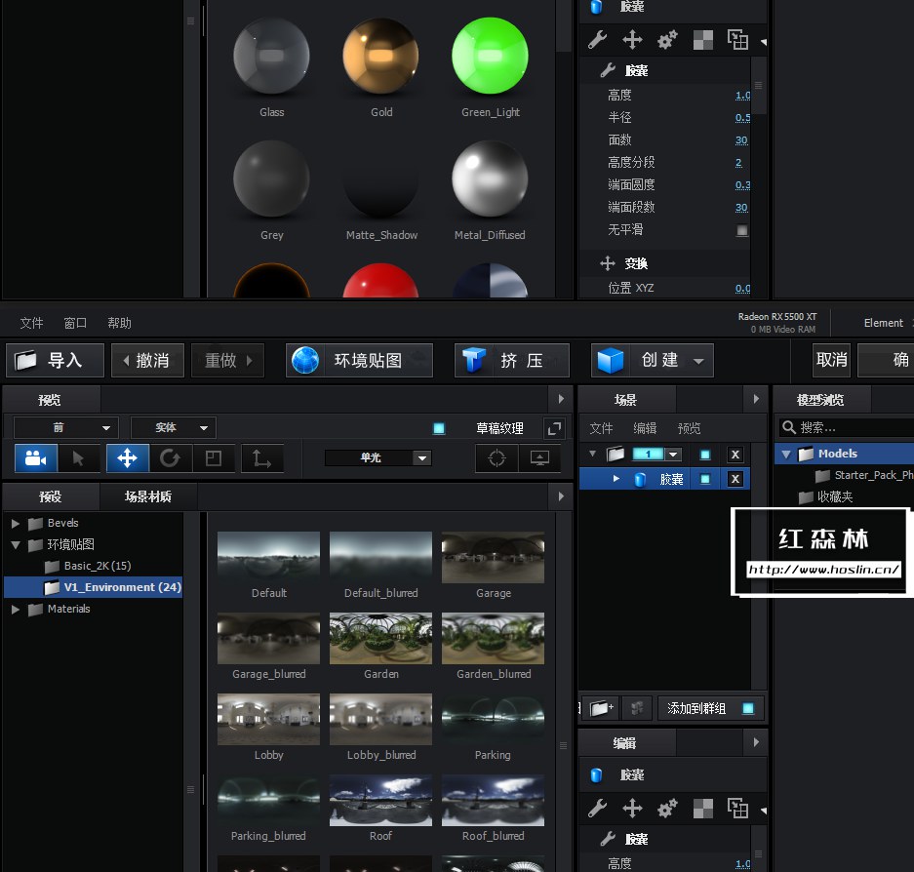Collapse the Models folder in the model browser
The width and height of the screenshot is (914, 872).
[x=788, y=453]
